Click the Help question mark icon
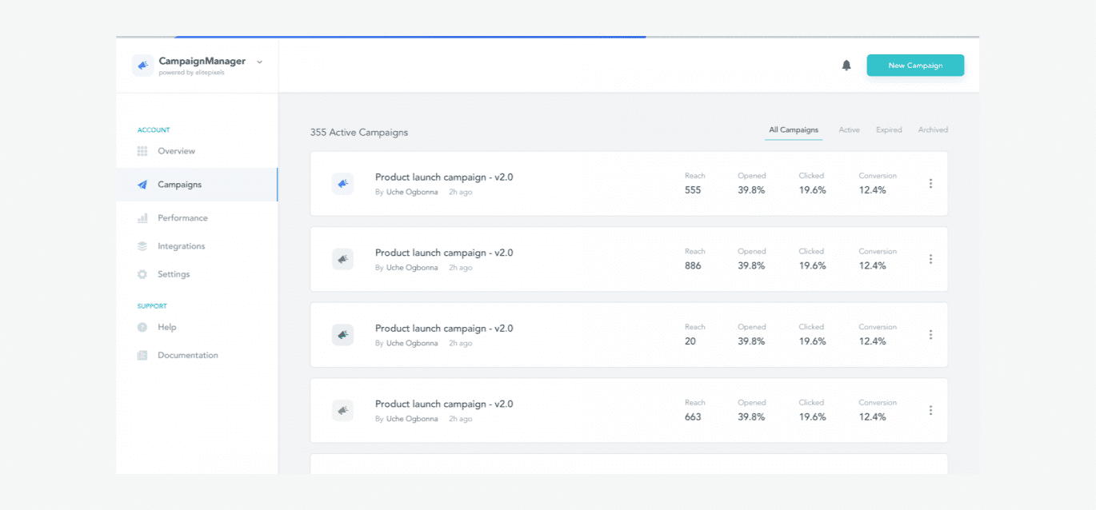The image size is (1096, 510). click(x=142, y=327)
